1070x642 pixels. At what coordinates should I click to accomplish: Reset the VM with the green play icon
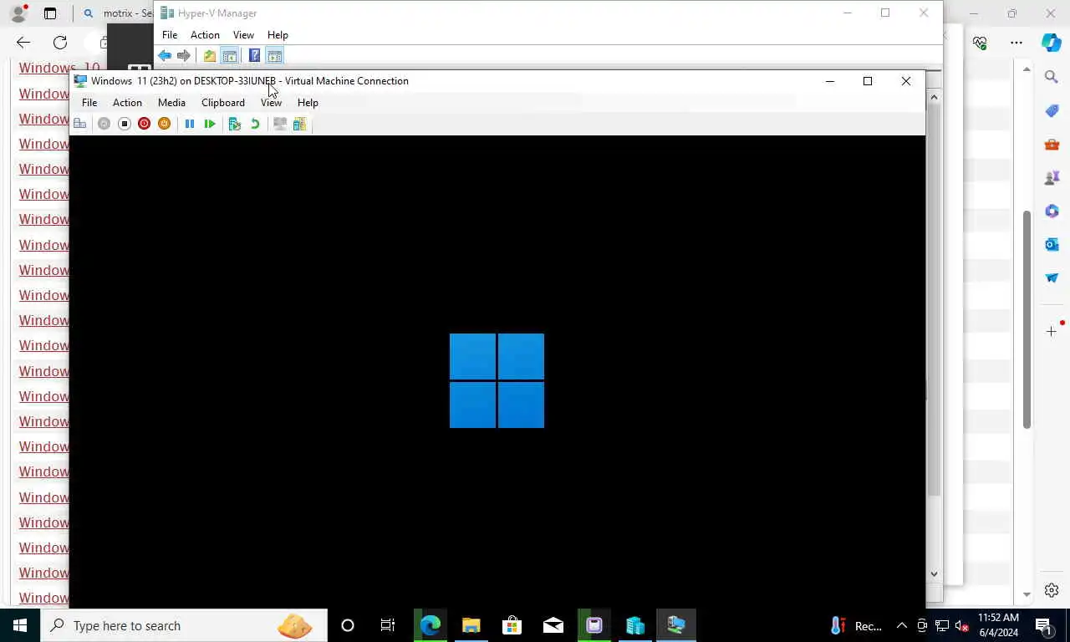point(210,124)
